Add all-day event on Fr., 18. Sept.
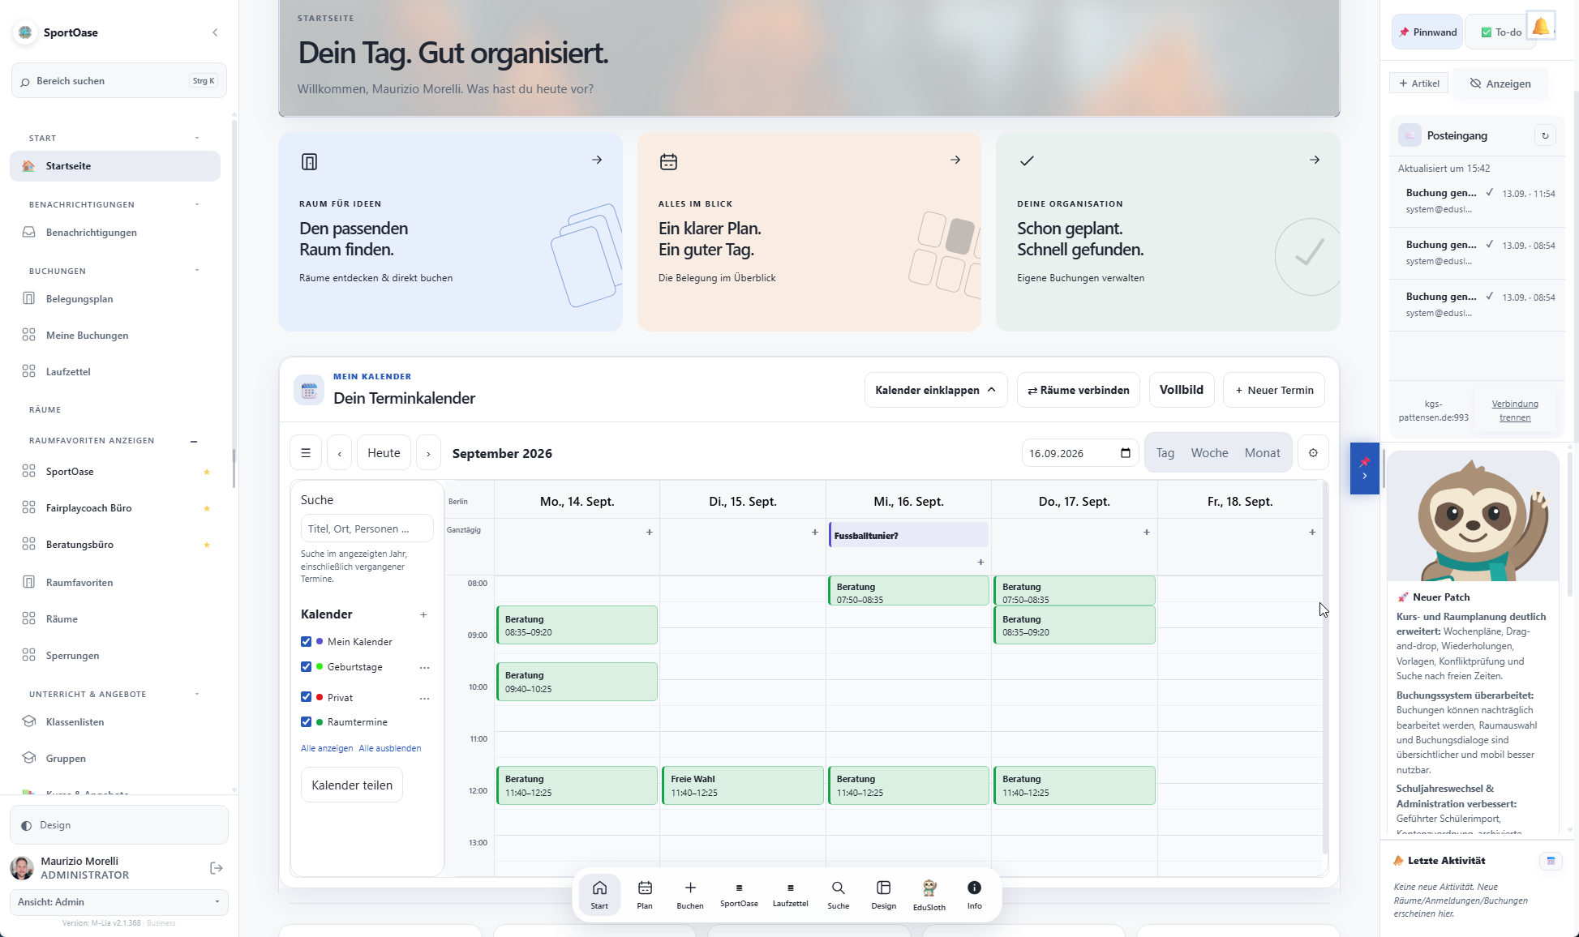Image resolution: width=1579 pixels, height=937 pixels. tap(1312, 533)
